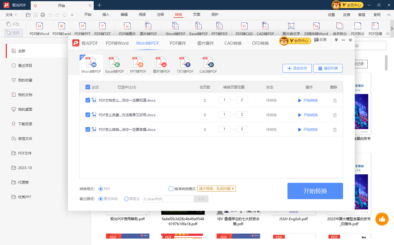Click the 清空列表 button
394x245 pixels.
(x=328, y=68)
